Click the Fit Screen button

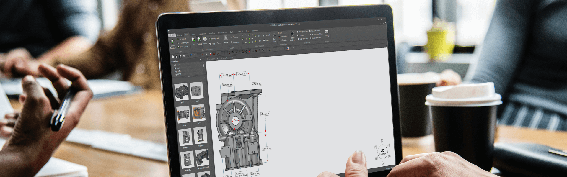[182, 39]
